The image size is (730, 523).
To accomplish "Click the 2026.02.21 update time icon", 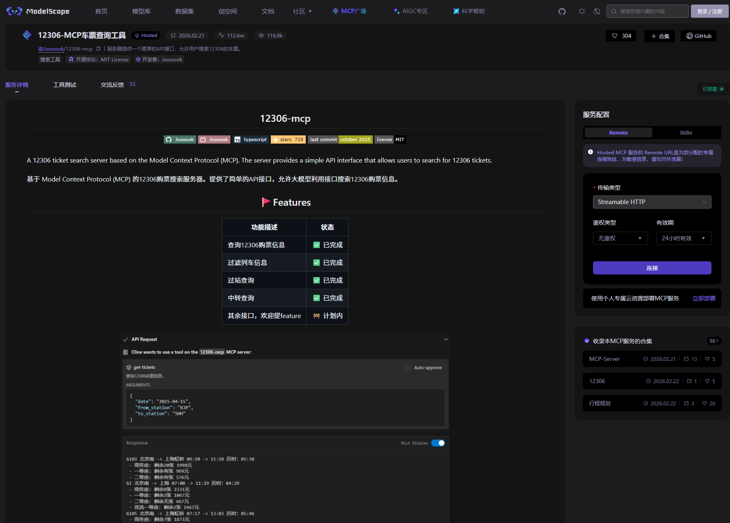I will (x=173, y=35).
